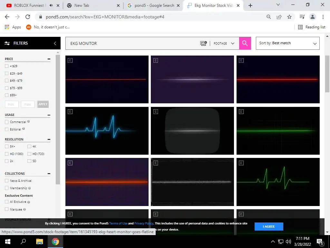The width and height of the screenshot is (330, 248).
Task: Go back with the browser back arrow
Action: (7, 17)
